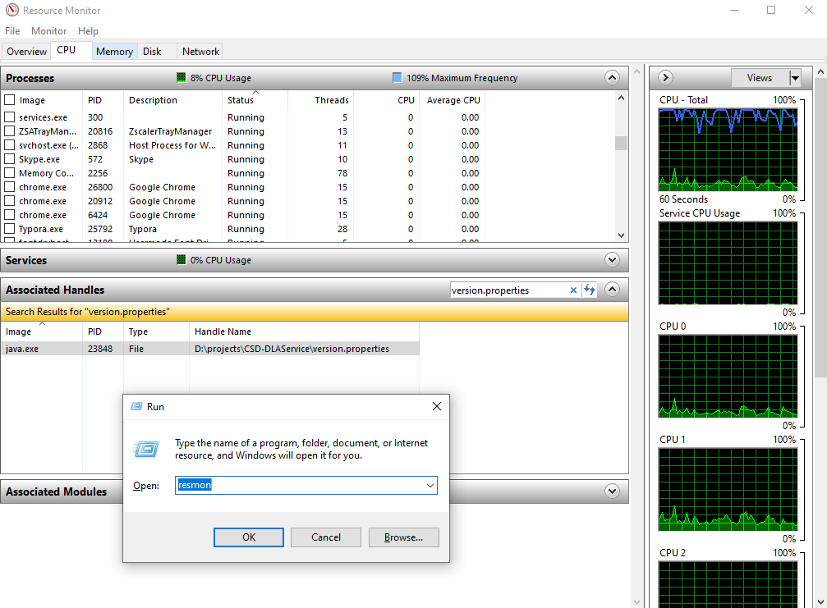Viewport: 827px width, 608px height.
Task: Sort handles by Type column header
Action: tap(156, 331)
